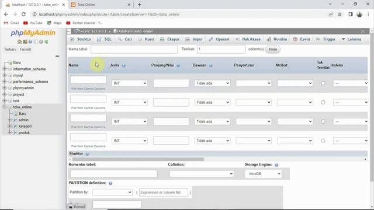Open Konten channel bookmark
374x210 pixels.
(x=84, y=23)
